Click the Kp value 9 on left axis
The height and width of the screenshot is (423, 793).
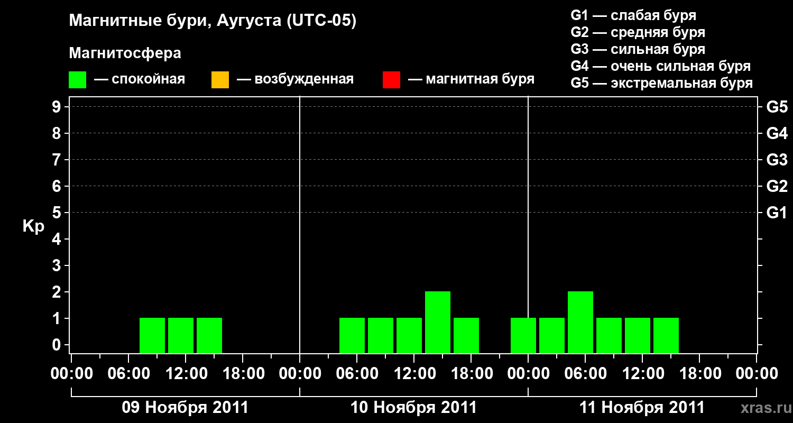coord(58,107)
